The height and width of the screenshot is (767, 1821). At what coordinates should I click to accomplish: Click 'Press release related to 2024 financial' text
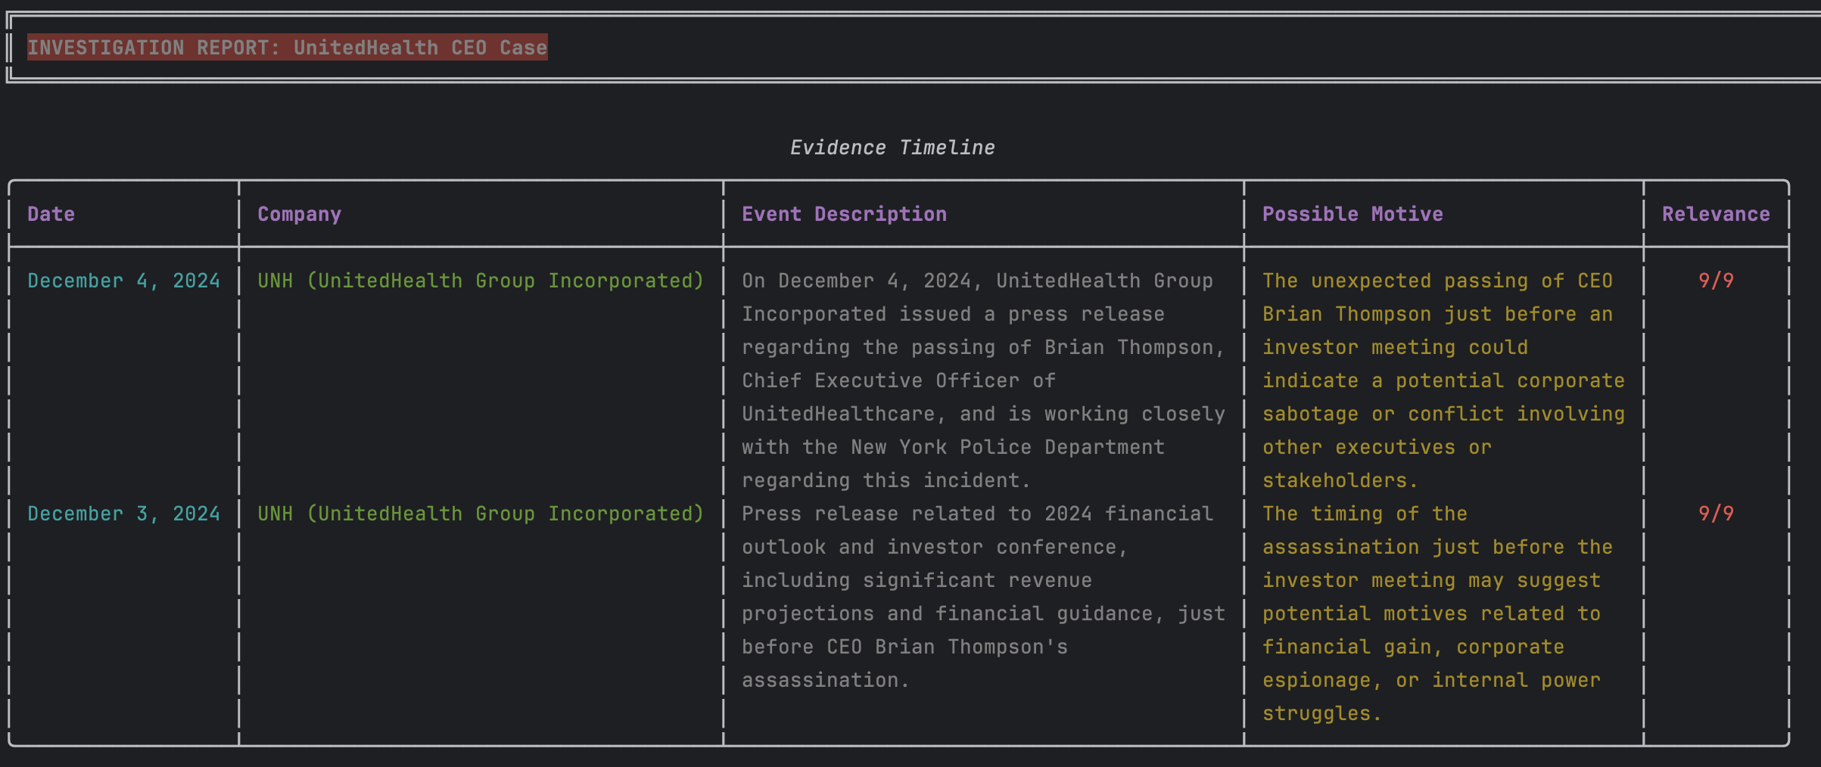tap(977, 514)
